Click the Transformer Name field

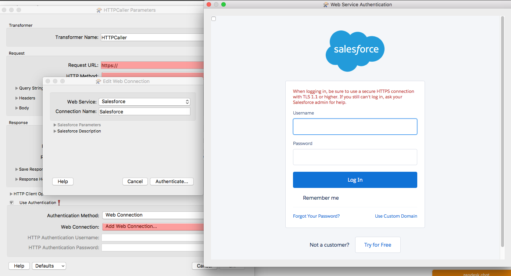tap(152, 37)
